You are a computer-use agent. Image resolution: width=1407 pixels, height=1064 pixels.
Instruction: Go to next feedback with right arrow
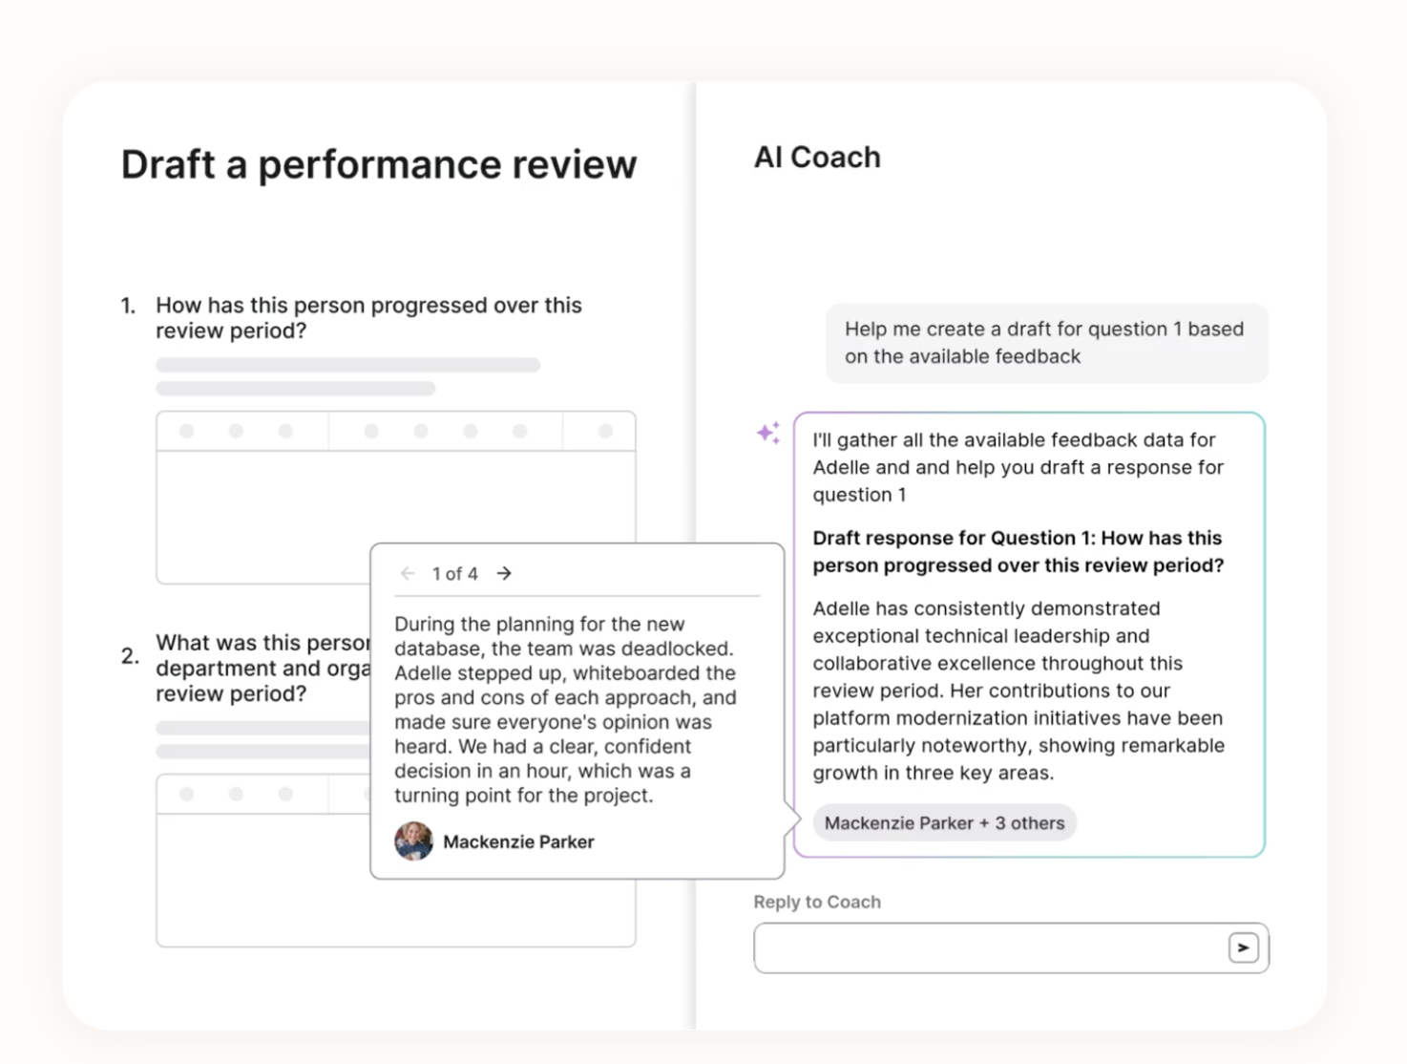coord(504,573)
